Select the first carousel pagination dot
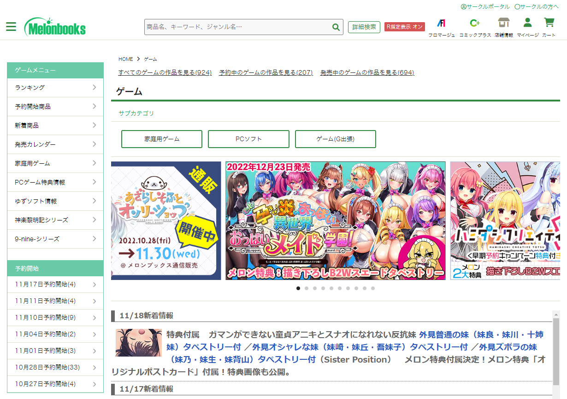Screen dimensions: 567x399 [x=298, y=288]
